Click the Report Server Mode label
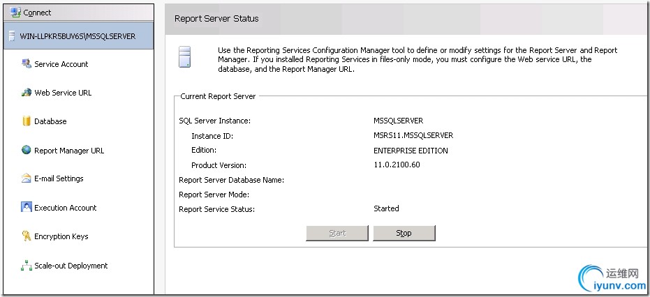Viewport: 650px width, 297px height. pos(214,195)
